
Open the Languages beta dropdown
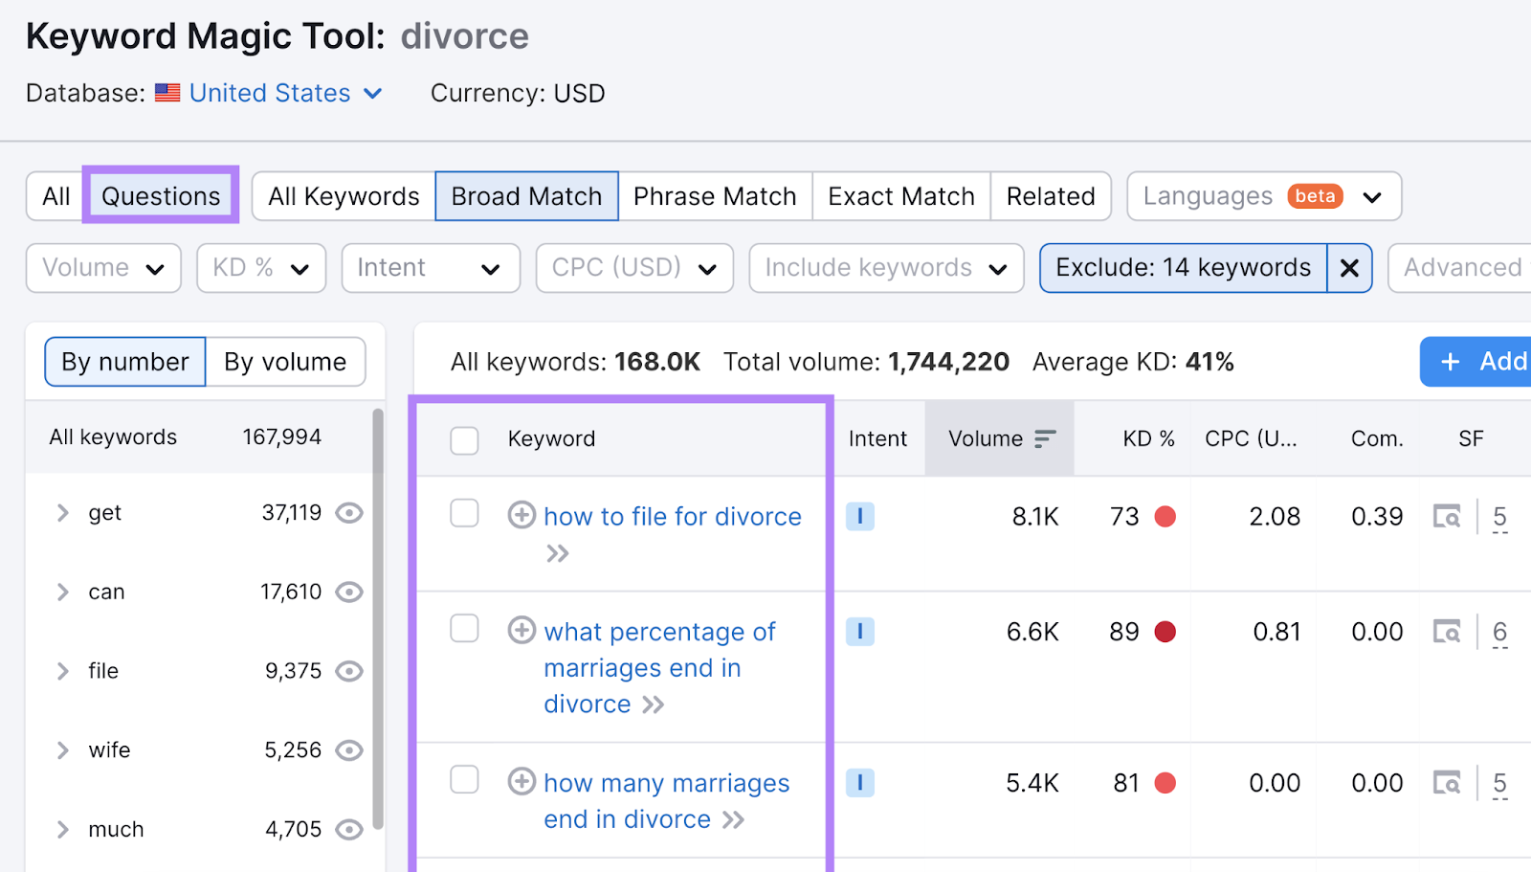tap(1264, 196)
